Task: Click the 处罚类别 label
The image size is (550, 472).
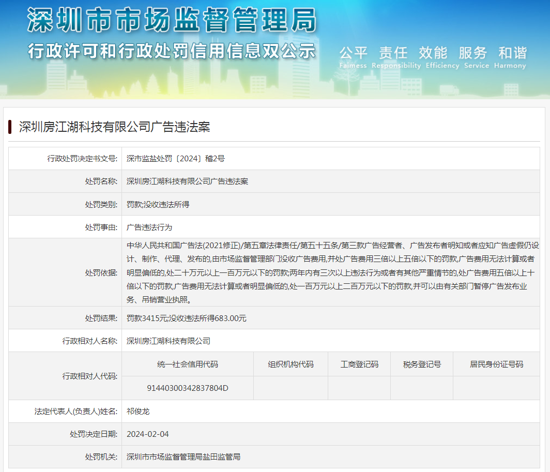Action: point(101,205)
